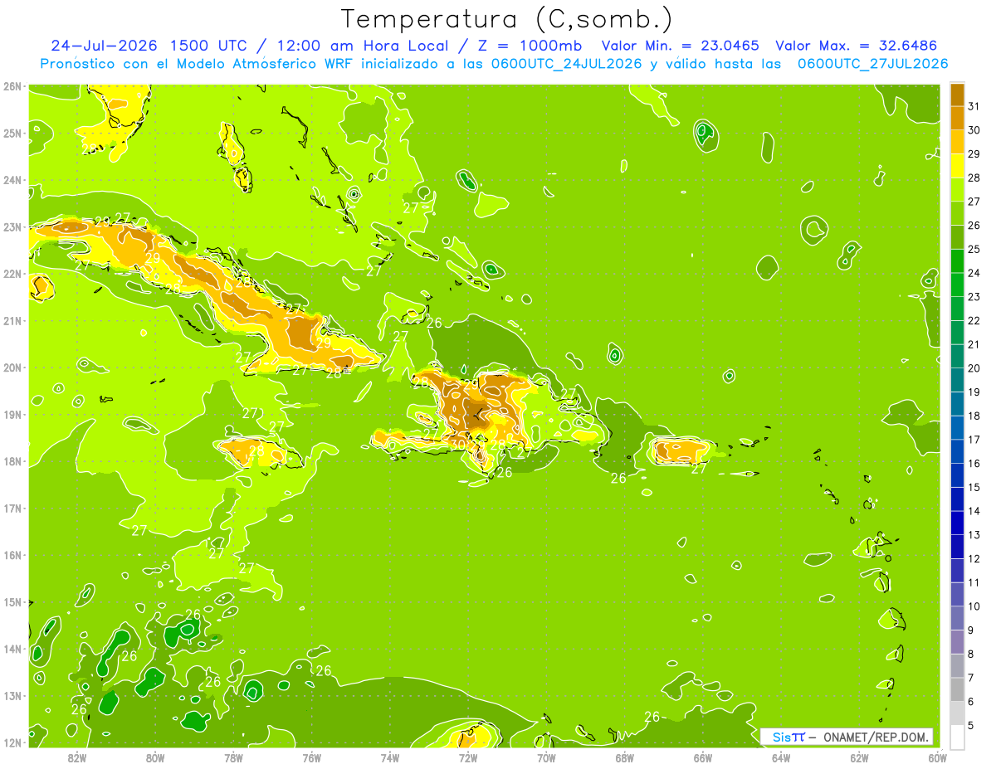Click legend value 15
The width and height of the screenshot is (996, 769).
coord(974,487)
